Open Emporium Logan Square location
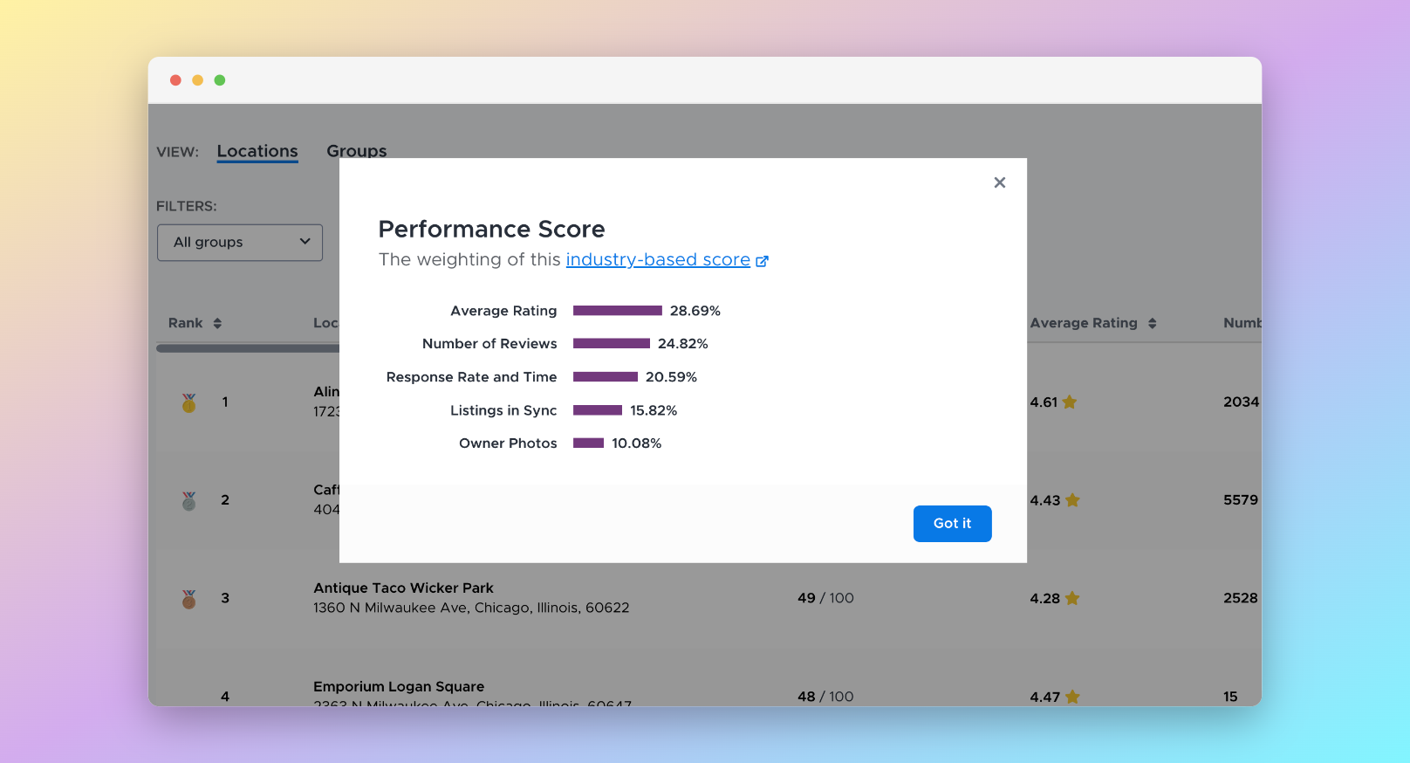Screen dimensions: 1410x763 pyautogui.click(x=398, y=687)
